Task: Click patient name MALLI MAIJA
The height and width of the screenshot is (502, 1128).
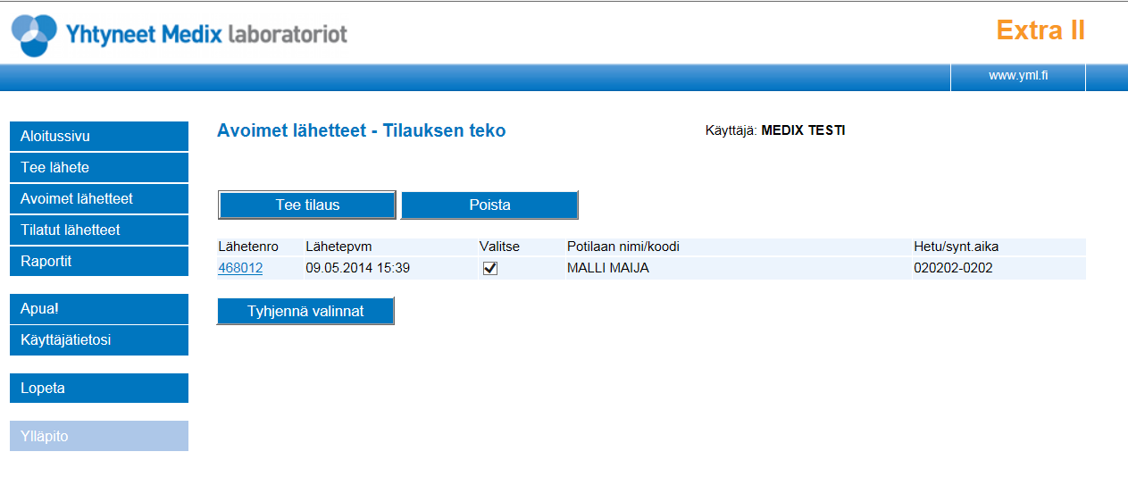Action: click(x=608, y=268)
